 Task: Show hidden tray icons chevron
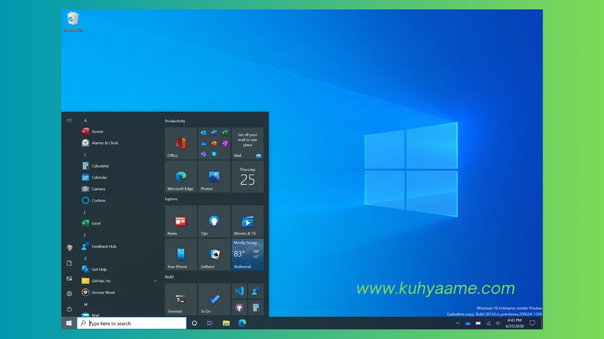coord(457,323)
